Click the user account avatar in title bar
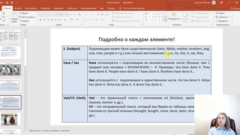The height and width of the screenshot is (135, 240). 214,3
